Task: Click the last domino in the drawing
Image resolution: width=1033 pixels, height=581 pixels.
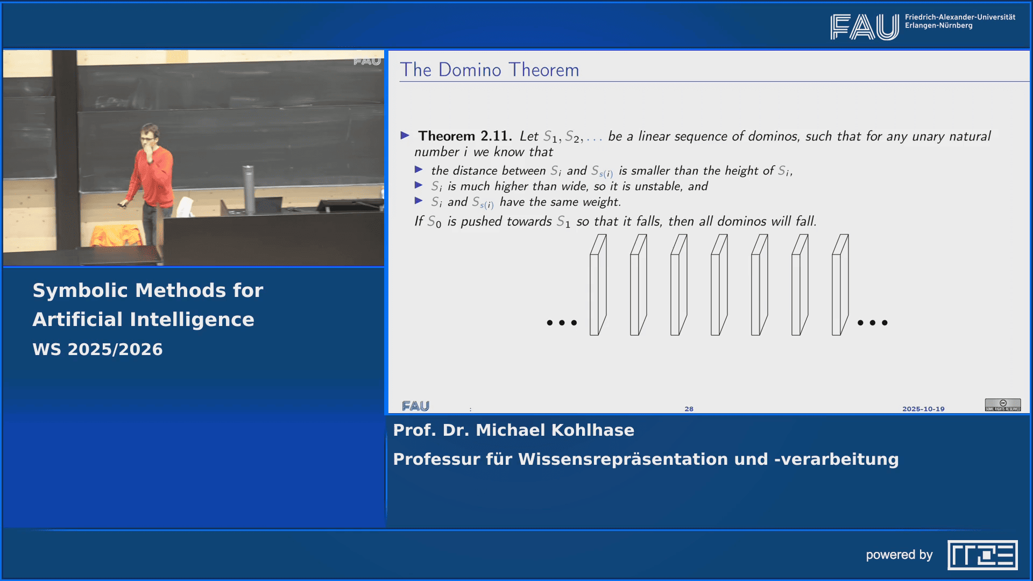Action: 840,285
